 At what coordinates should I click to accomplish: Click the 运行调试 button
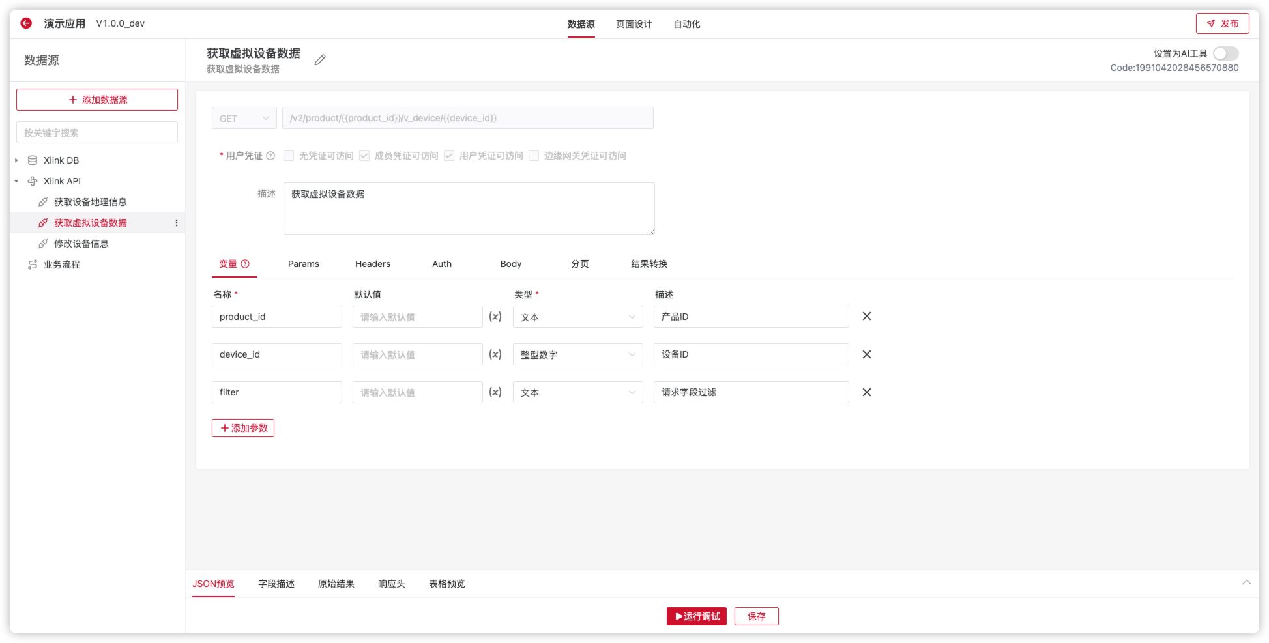[x=697, y=616]
